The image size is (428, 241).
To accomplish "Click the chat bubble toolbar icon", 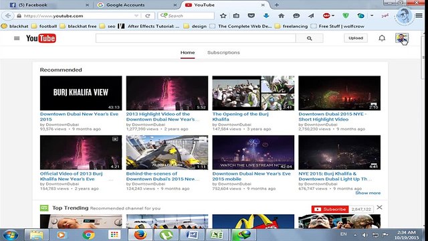I will [x=296, y=16].
